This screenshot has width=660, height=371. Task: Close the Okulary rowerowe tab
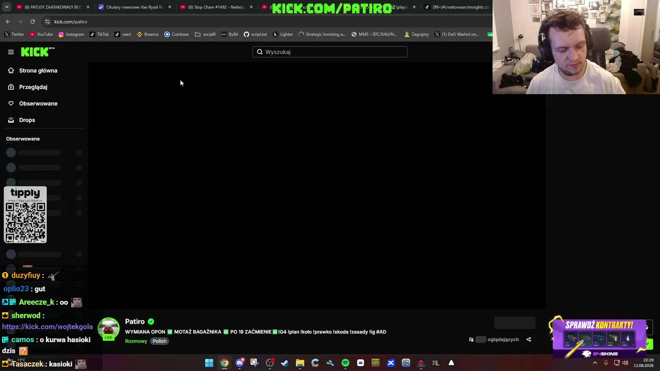[x=170, y=7]
